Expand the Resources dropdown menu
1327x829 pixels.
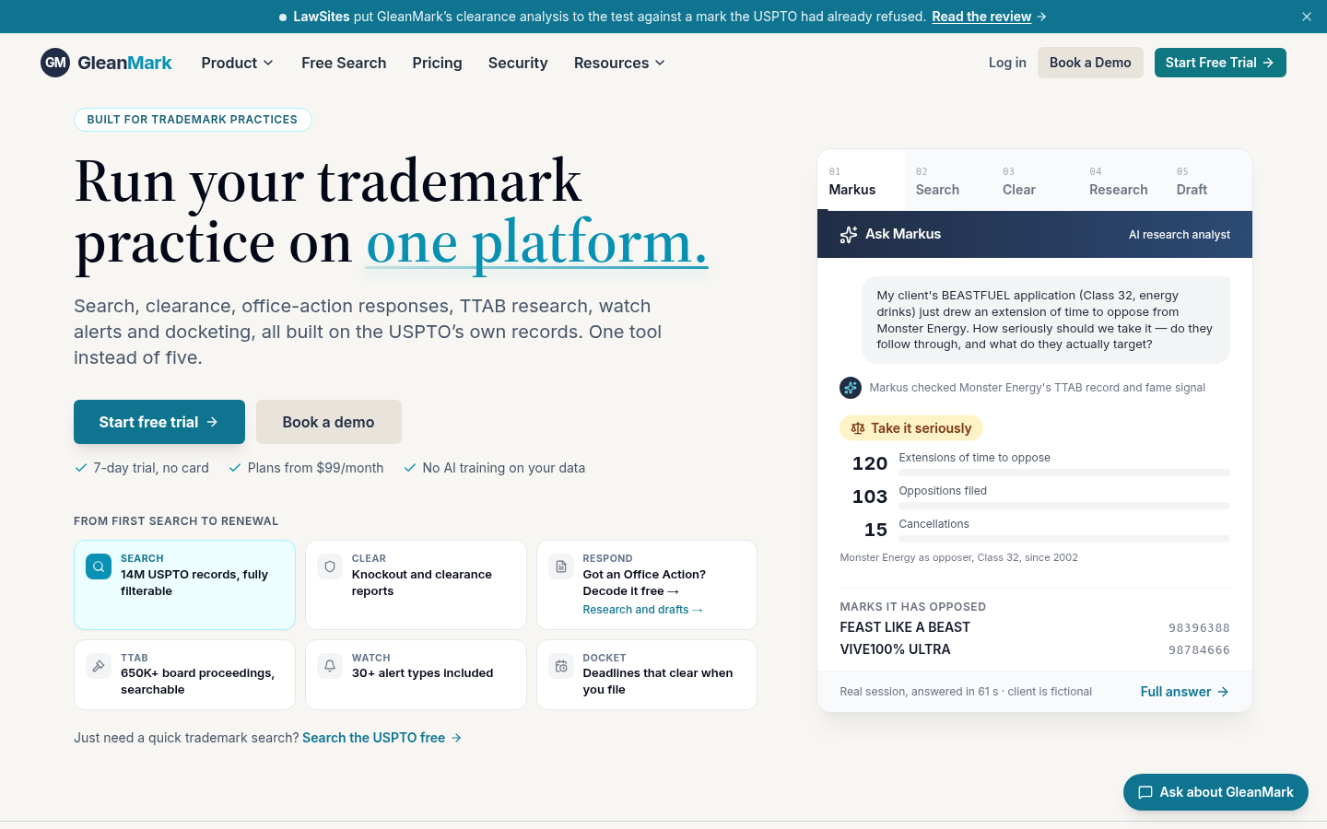pos(619,63)
